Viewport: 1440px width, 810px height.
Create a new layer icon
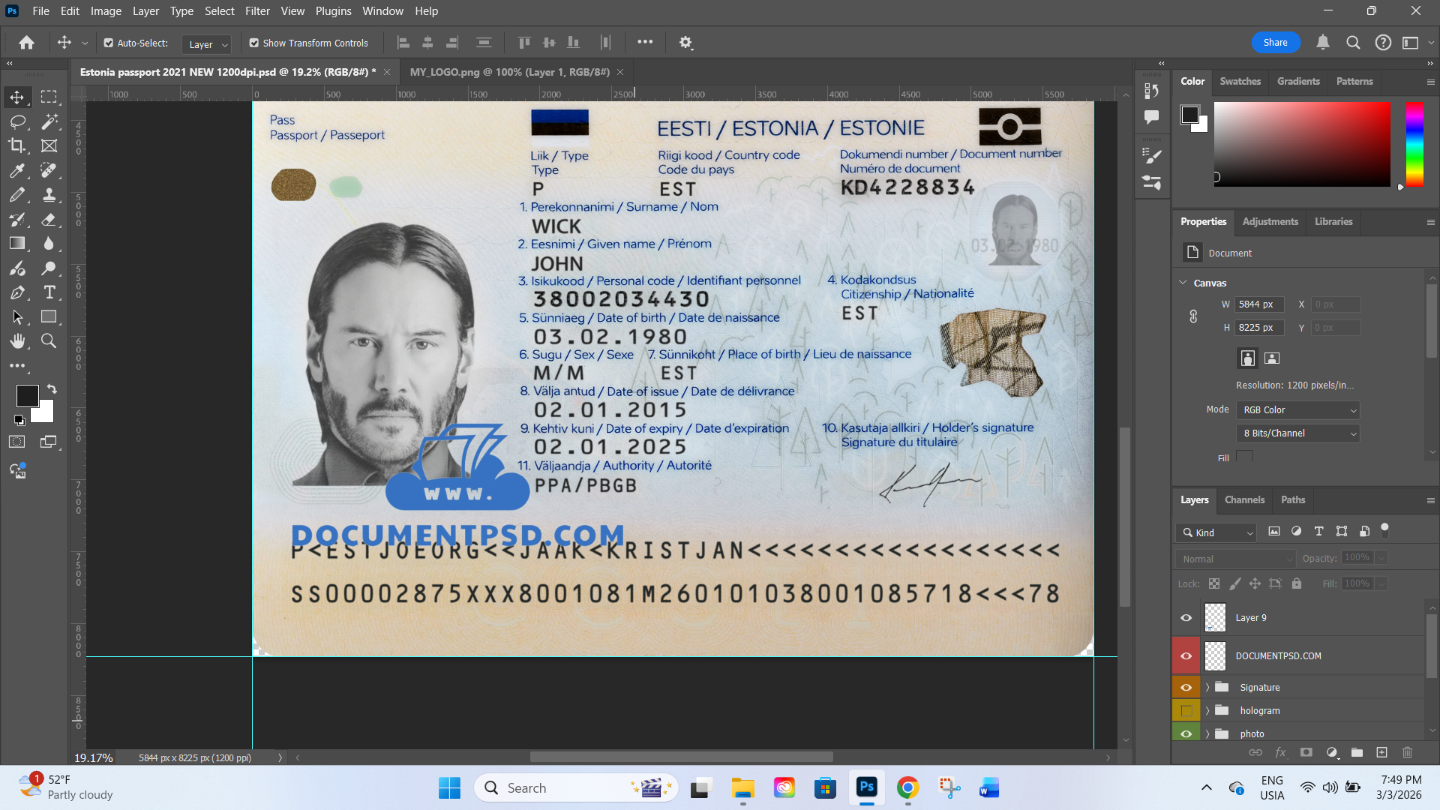1381,752
